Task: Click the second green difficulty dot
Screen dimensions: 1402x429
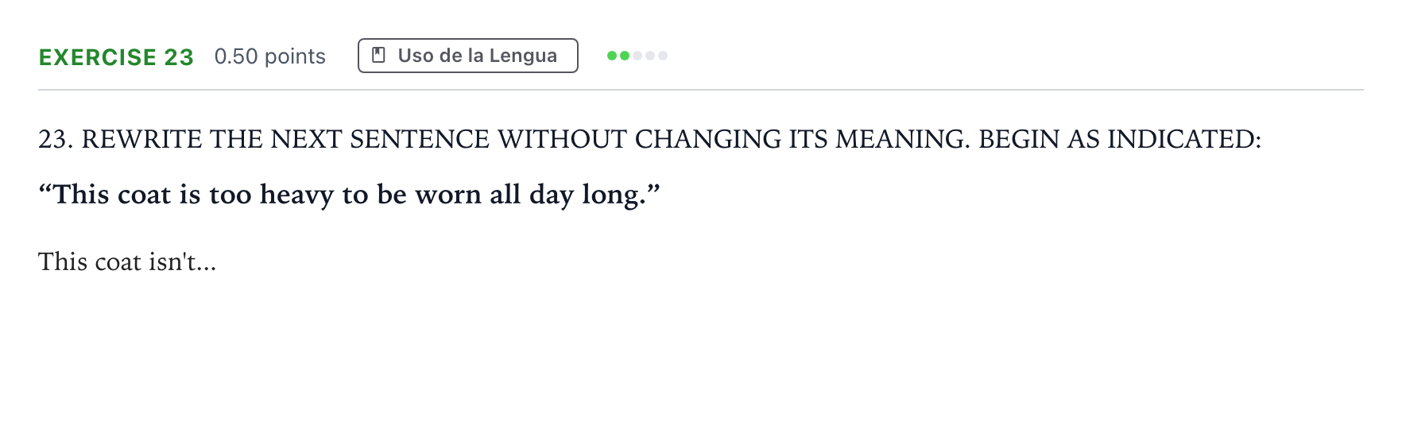Action: 625,56
